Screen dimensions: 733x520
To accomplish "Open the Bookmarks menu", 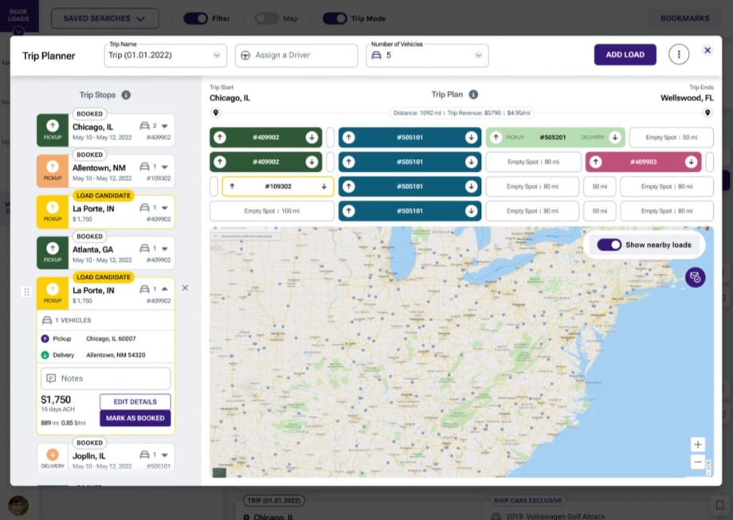I will [x=684, y=18].
